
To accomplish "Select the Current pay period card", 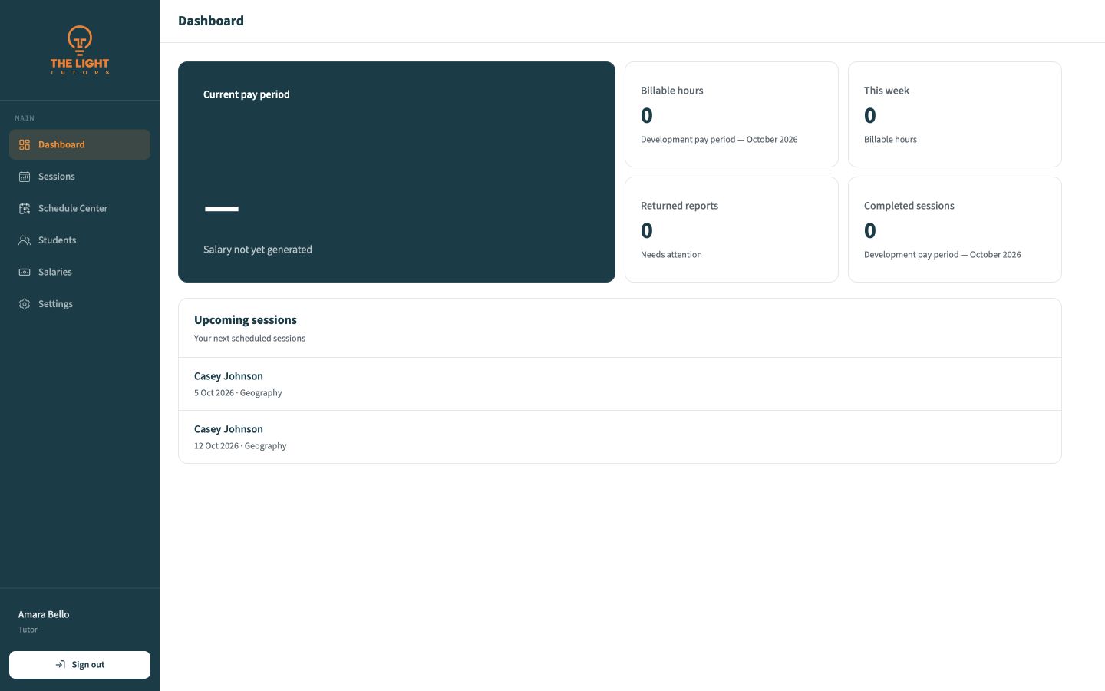I will 397,172.
